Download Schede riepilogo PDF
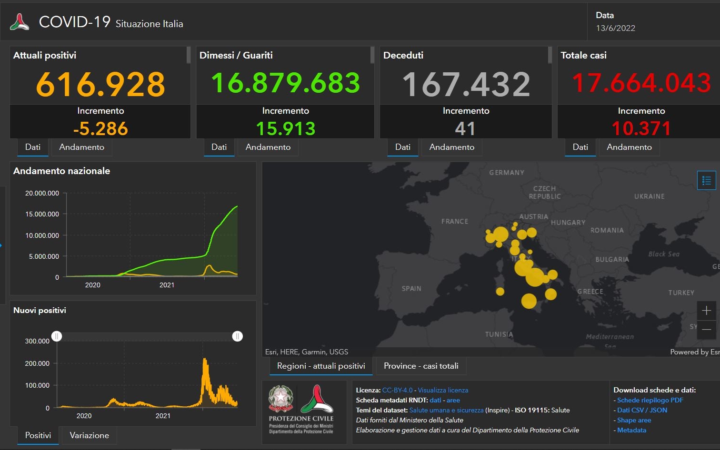720x450 pixels. pyautogui.click(x=650, y=400)
